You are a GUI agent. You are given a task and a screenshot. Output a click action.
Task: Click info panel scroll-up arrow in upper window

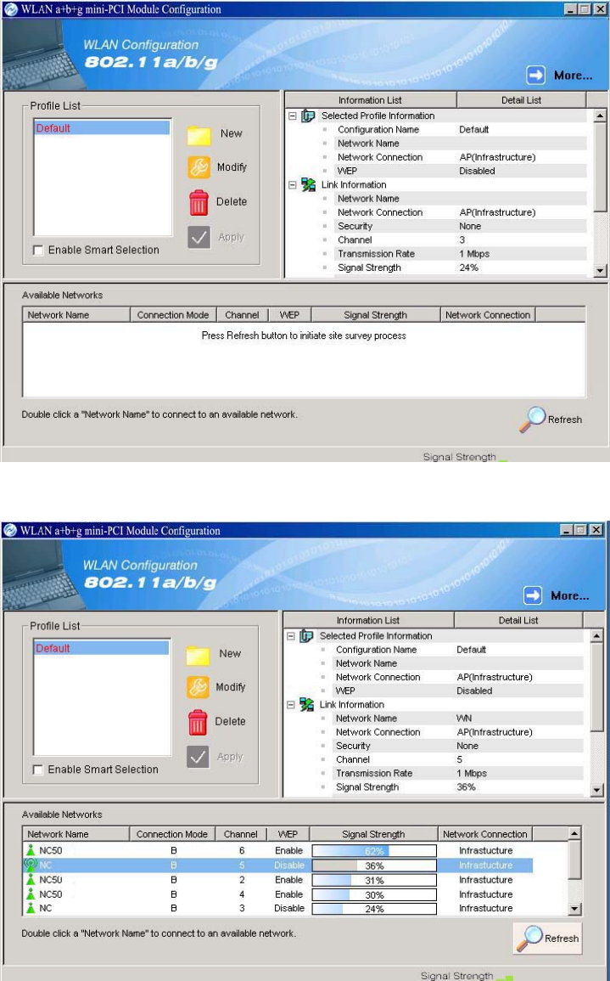click(600, 116)
